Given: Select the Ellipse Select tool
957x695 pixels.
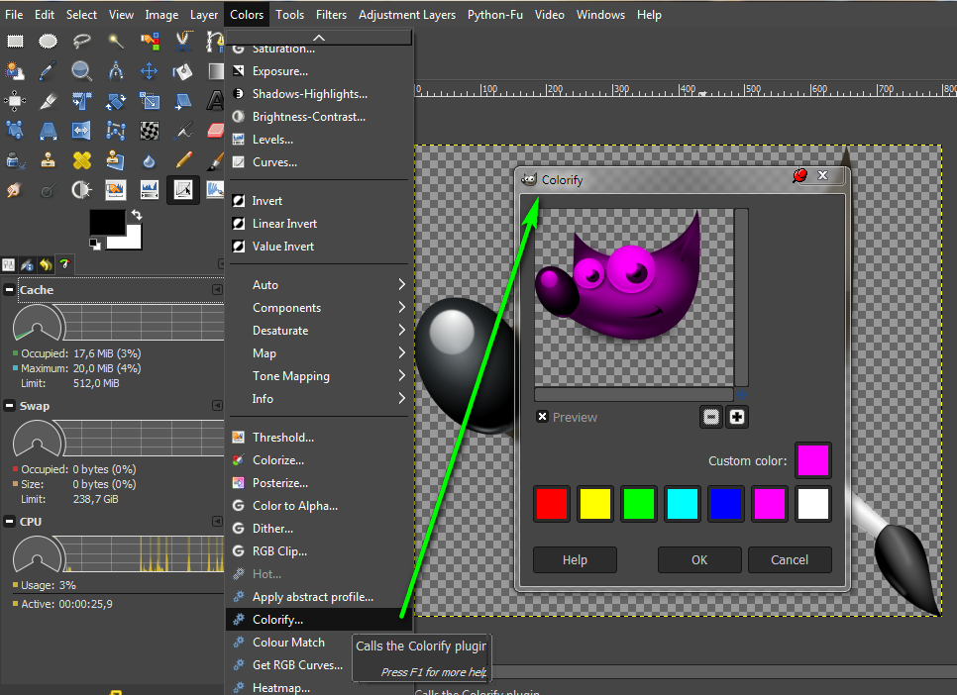Looking at the screenshot, I should [x=49, y=41].
